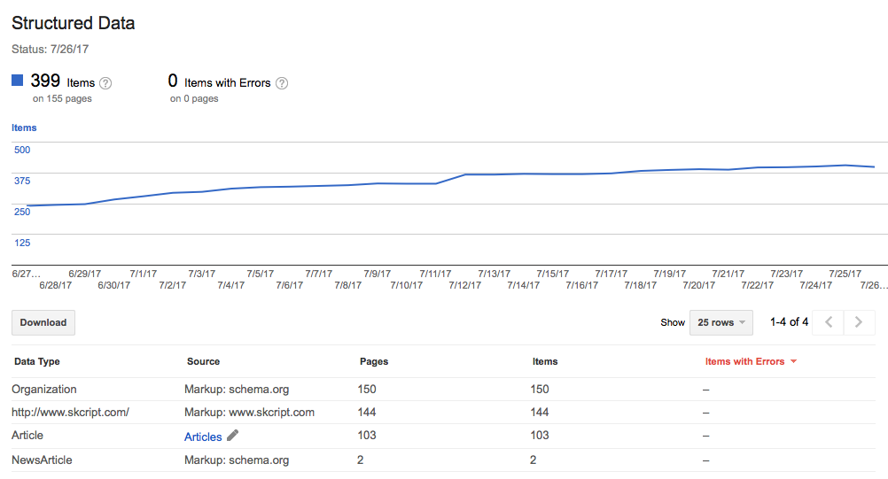The height and width of the screenshot is (479, 888).
Task: Click the blue Items legend square
Action: click(17, 81)
